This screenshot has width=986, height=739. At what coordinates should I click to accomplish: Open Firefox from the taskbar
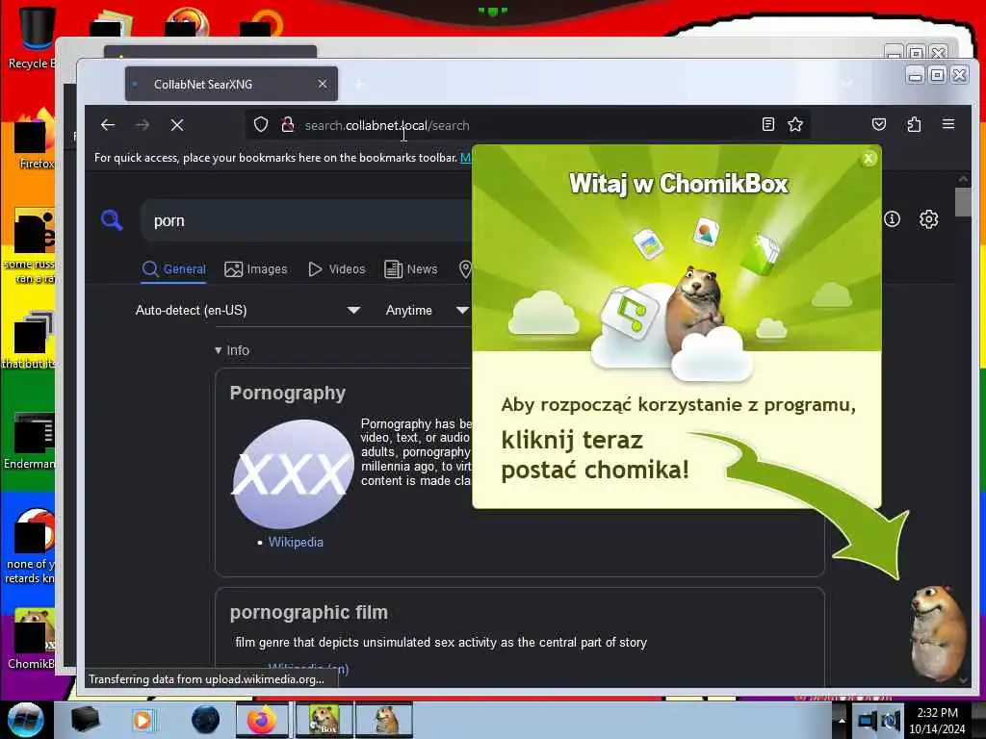coord(262,720)
